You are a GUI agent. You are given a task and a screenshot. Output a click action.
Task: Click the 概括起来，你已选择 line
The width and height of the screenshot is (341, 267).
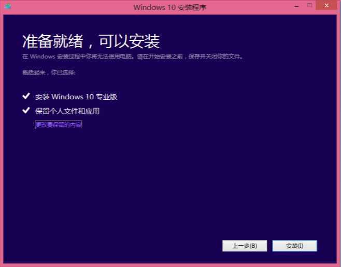49,72
